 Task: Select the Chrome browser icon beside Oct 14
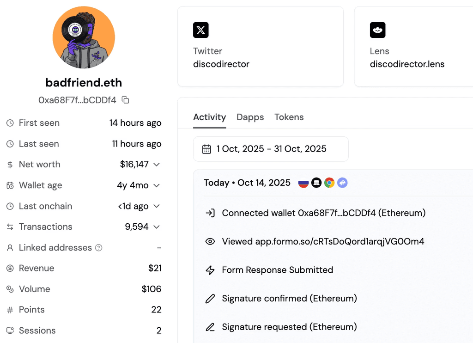329,183
